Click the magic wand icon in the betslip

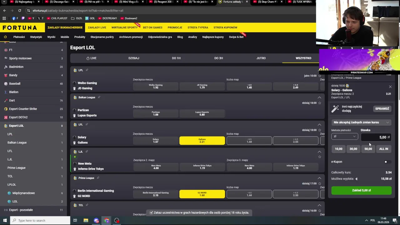tap(335, 108)
